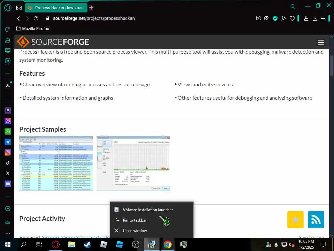Click the SourceForge logo
334x251 pixels.
pyautogui.click(x=53, y=42)
